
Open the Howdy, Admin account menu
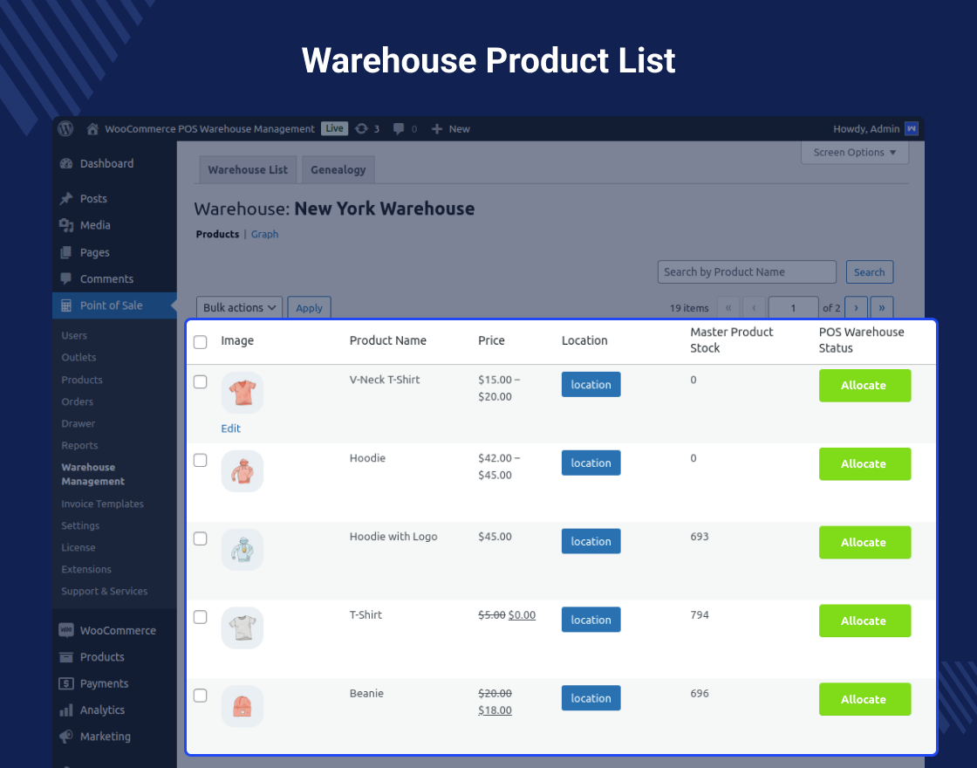[x=867, y=128]
